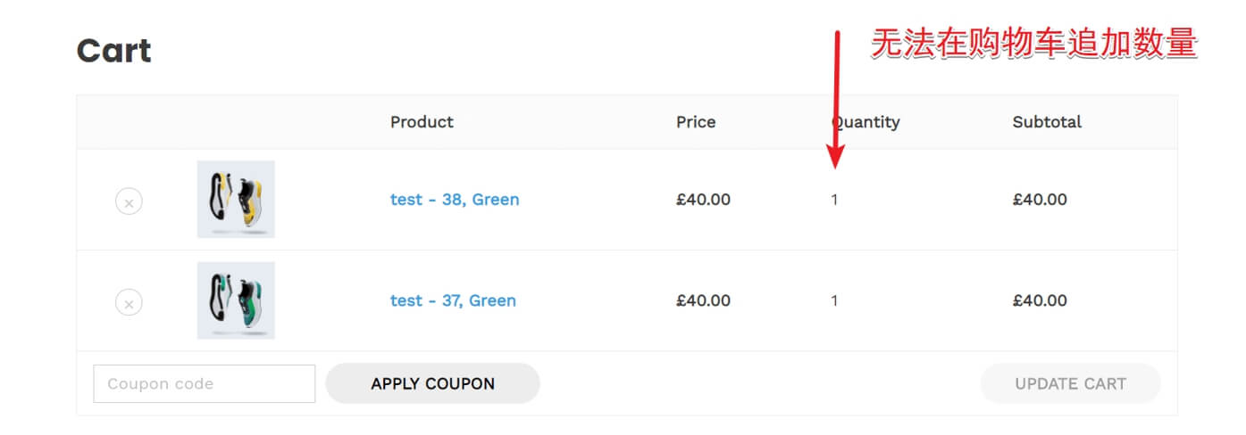The height and width of the screenshot is (435, 1246).
Task: Open the yellow shoe product thumbnail
Action: pos(236,200)
